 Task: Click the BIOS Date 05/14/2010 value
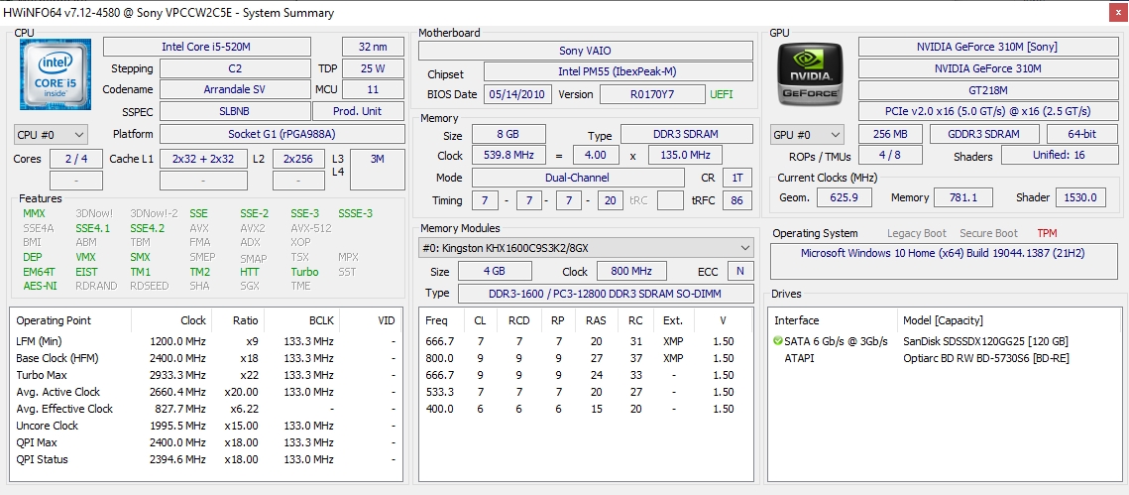[518, 94]
